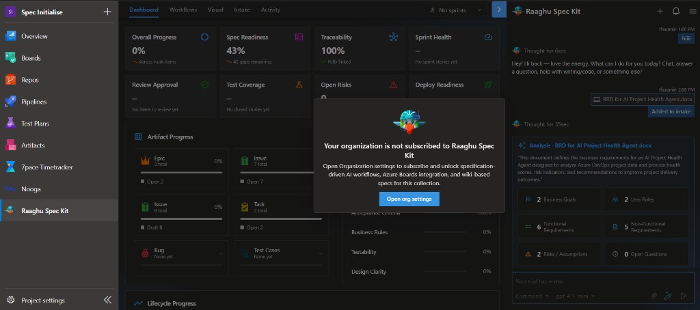Open the No sprints dropdown
This screenshot has height=310, width=700.
coord(456,10)
